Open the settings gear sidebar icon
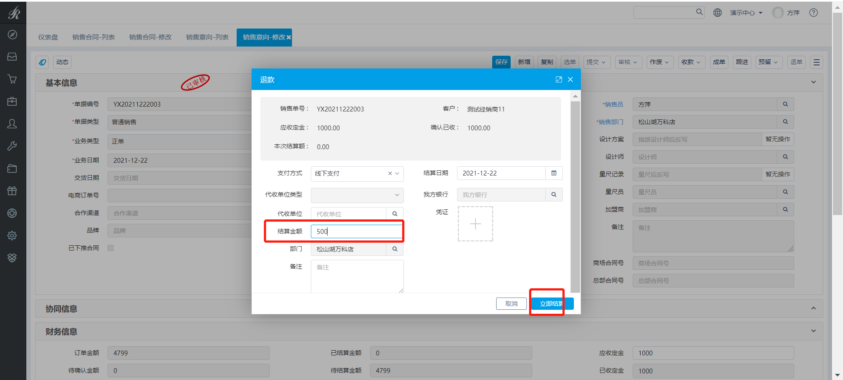Image resolution: width=843 pixels, height=380 pixels. coord(12,236)
